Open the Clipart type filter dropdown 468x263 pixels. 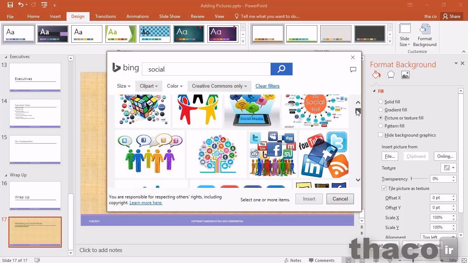click(148, 86)
